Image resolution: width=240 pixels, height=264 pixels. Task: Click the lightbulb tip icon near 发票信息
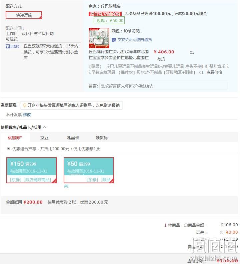click(x=25, y=105)
